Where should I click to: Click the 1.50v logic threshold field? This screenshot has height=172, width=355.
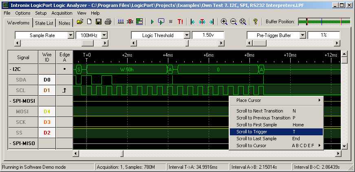tap(208, 35)
